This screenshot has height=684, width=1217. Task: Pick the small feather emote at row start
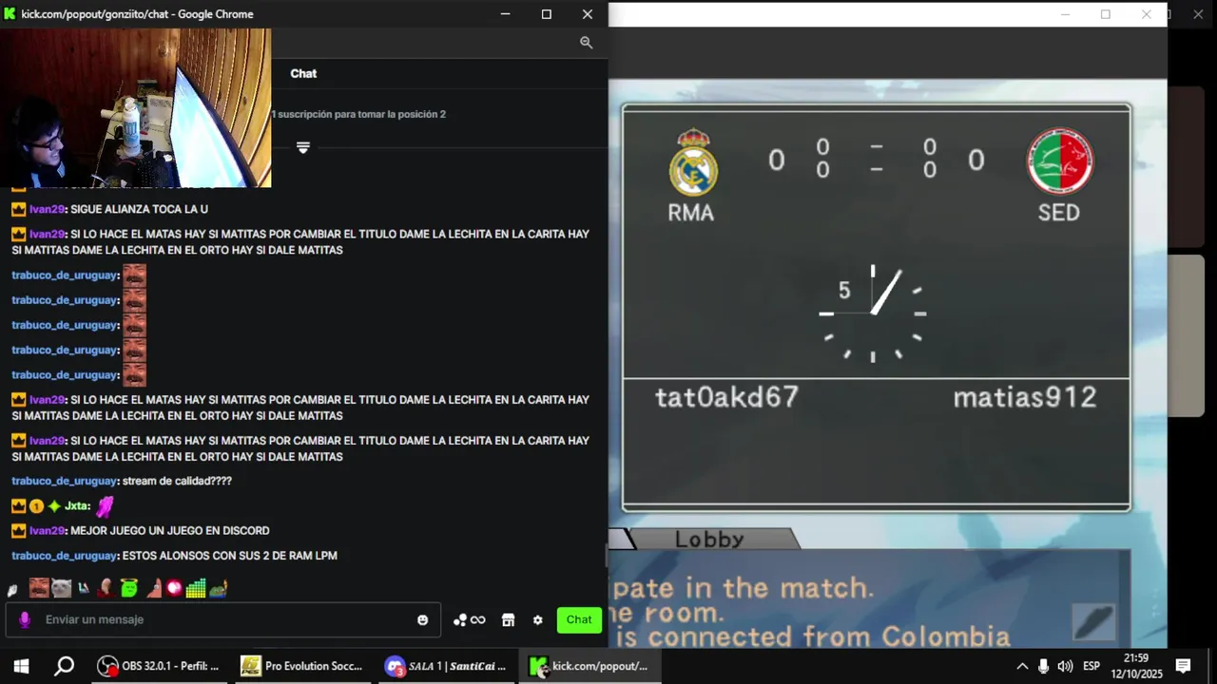point(12,590)
